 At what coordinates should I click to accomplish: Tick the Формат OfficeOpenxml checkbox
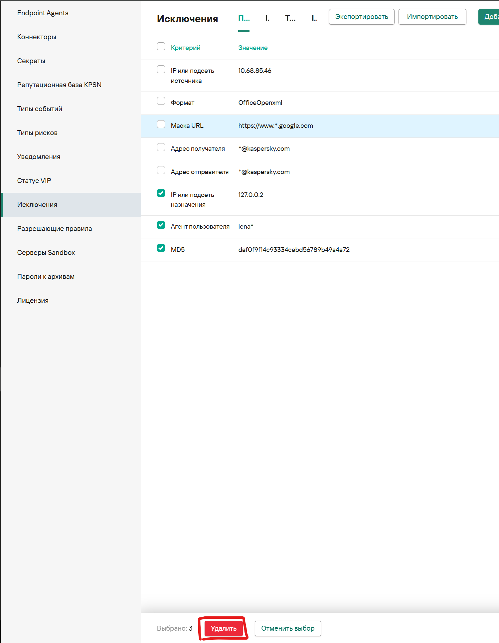pyautogui.click(x=161, y=101)
